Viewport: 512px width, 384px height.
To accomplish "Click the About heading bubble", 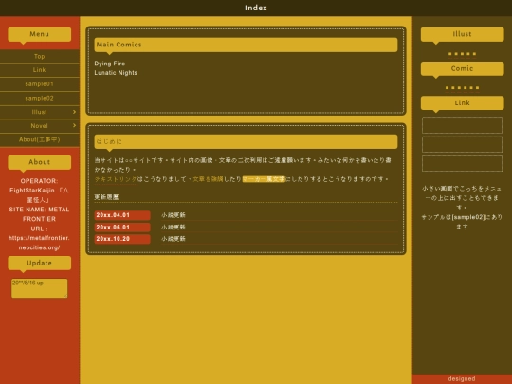I will [x=40, y=162].
